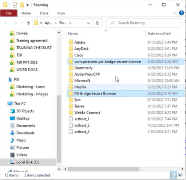Select the Grammarly folder icon
Image resolution: width=186 pixels, height=180 pixels.
pos(71,68)
